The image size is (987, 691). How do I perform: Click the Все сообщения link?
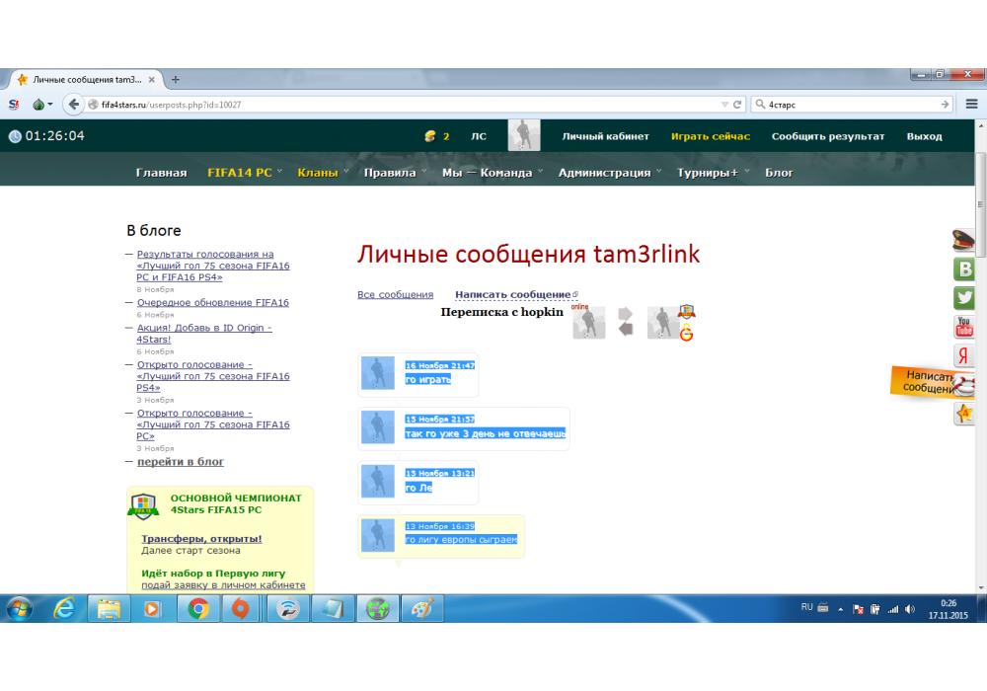(395, 294)
